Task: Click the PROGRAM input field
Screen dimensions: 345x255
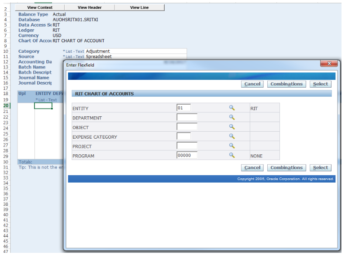Action: [x=187, y=155]
